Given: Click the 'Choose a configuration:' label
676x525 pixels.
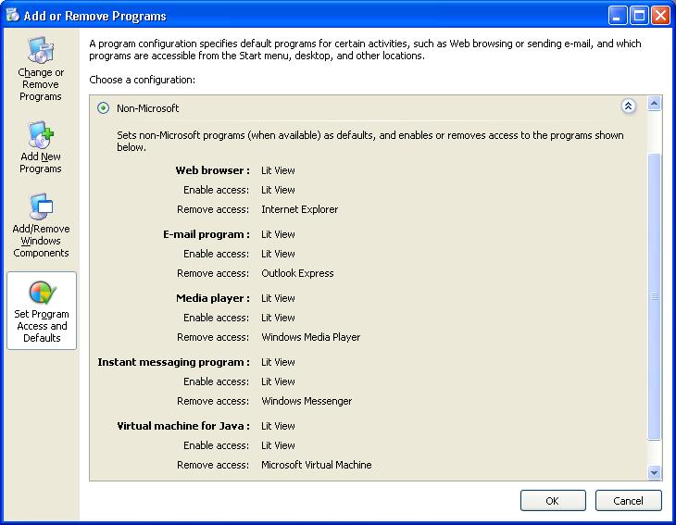Looking at the screenshot, I should point(143,80).
